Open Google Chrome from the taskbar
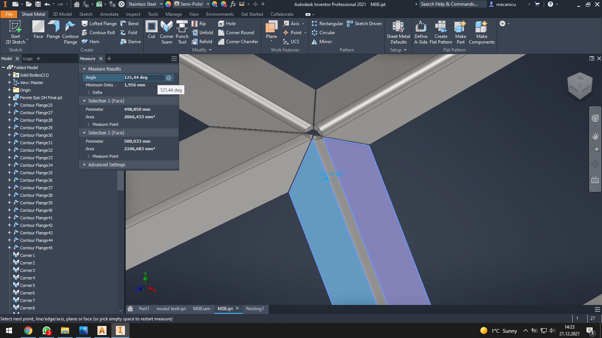The height and width of the screenshot is (338, 602). [x=28, y=330]
